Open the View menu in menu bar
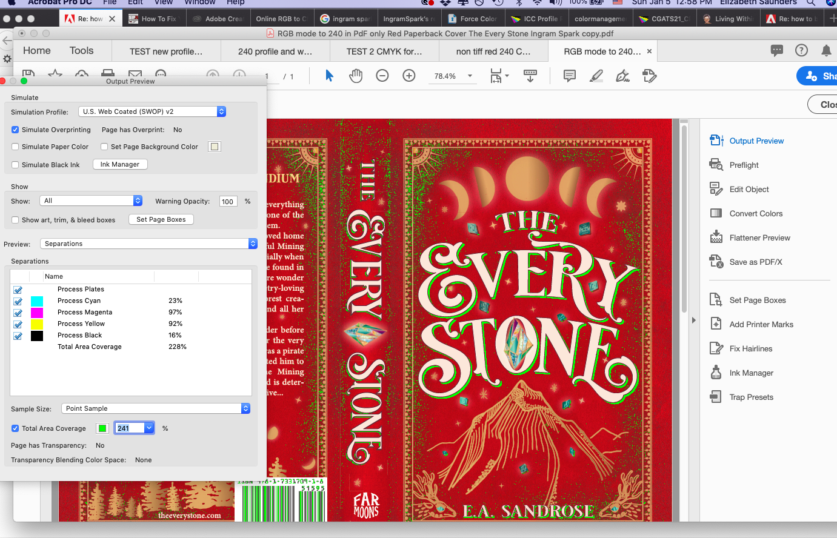Screen dimensions: 837x538 coord(164,2)
